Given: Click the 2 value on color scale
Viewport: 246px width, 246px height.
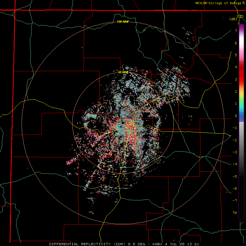Looking at the screenshot, I should tap(236, 91).
